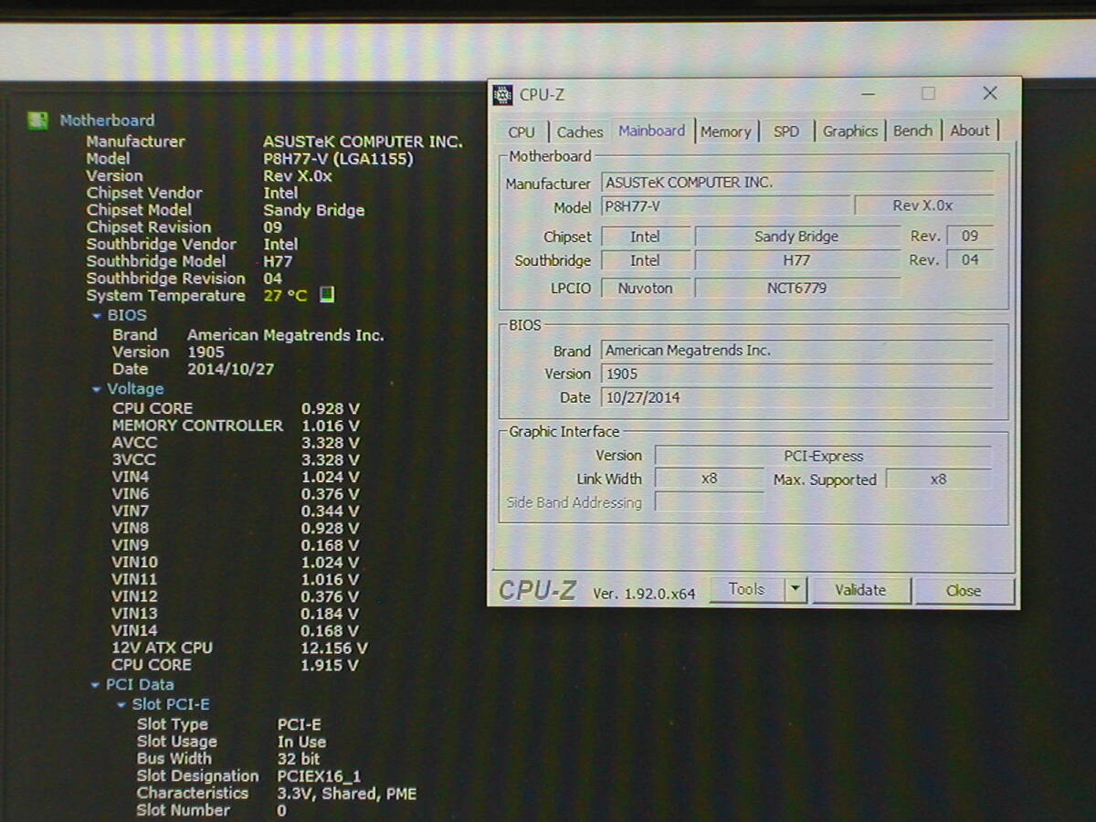Select the MEMORY CONTROLLER voltage row

(236, 426)
